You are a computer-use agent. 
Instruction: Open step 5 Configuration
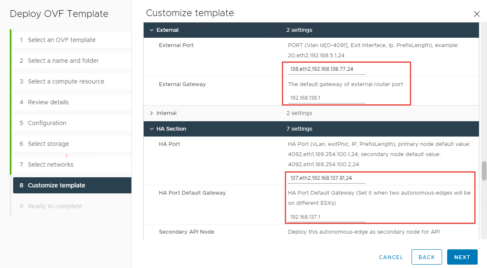click(47, 123)
